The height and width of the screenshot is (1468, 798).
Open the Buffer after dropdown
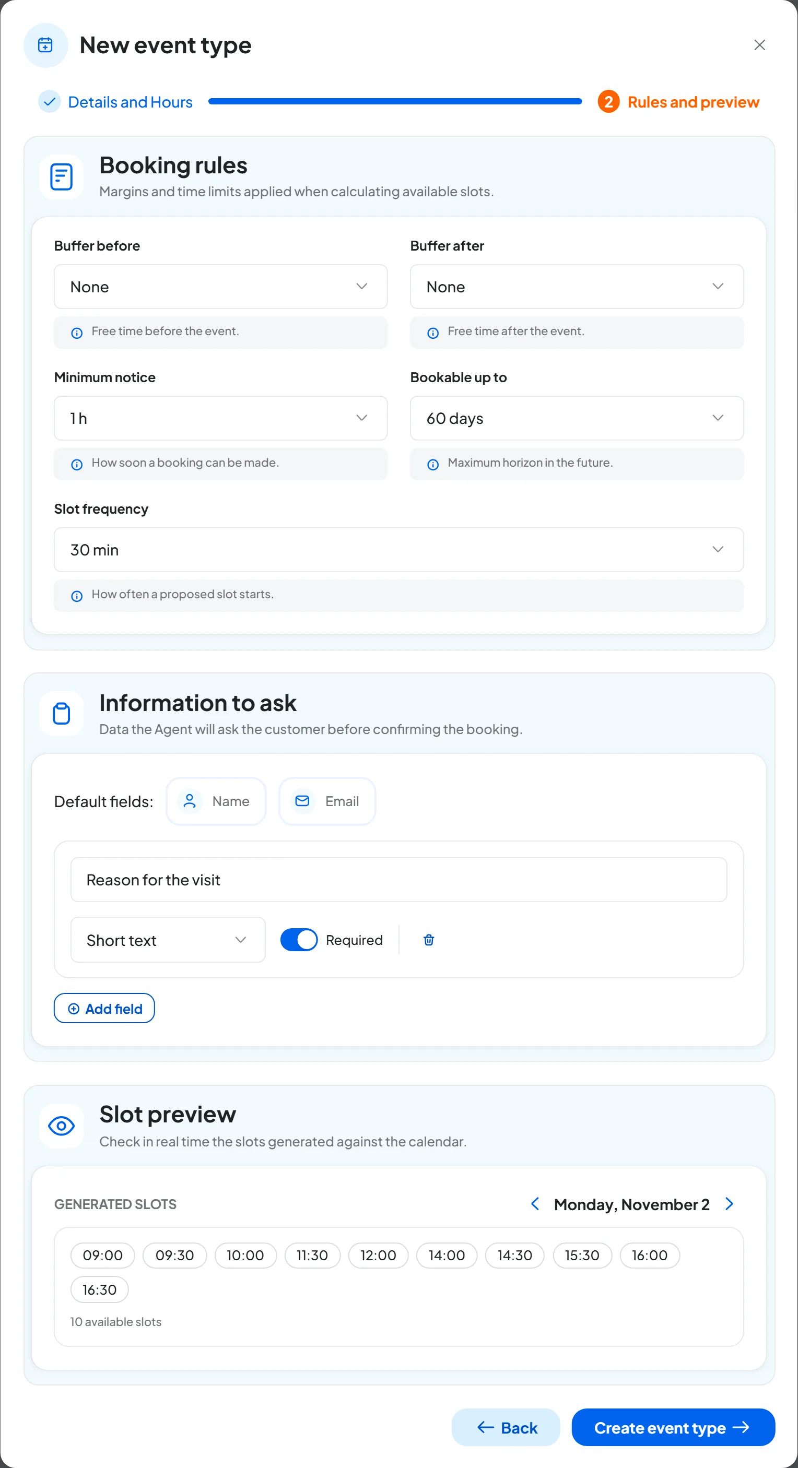point(577,287)
